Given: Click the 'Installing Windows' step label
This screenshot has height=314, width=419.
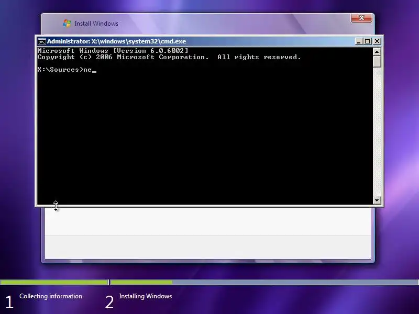Looking at the screenshot, I should click(146, 296).
